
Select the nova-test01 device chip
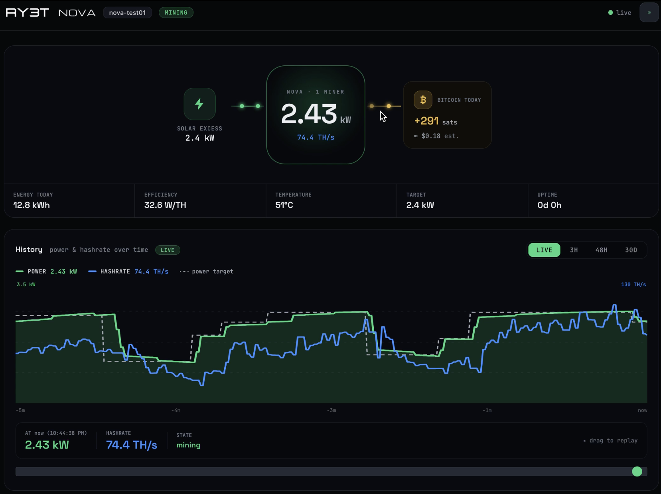tap(127, 13)
